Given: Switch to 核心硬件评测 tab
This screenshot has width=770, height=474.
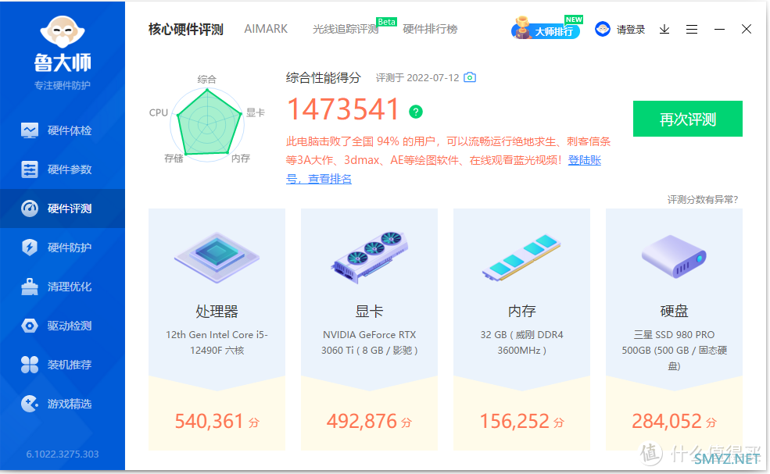Looking at the screenshot, I should pyautogui.click(x=186, y=30).
